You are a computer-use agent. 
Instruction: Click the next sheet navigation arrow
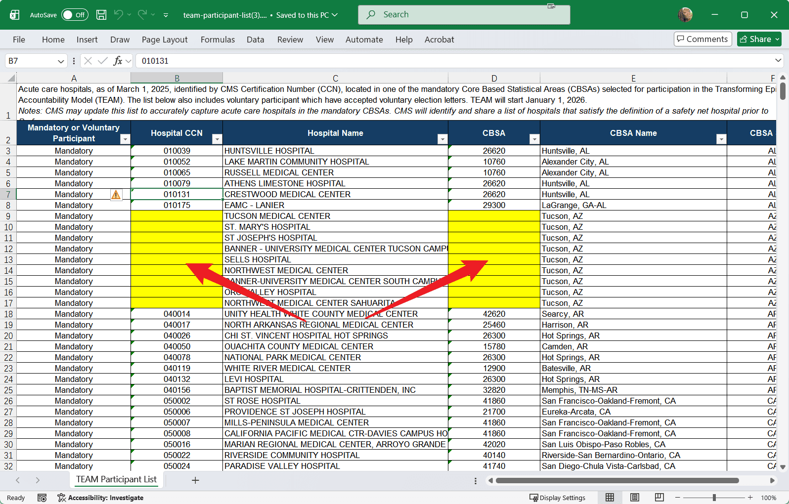[x=38, y=480]
